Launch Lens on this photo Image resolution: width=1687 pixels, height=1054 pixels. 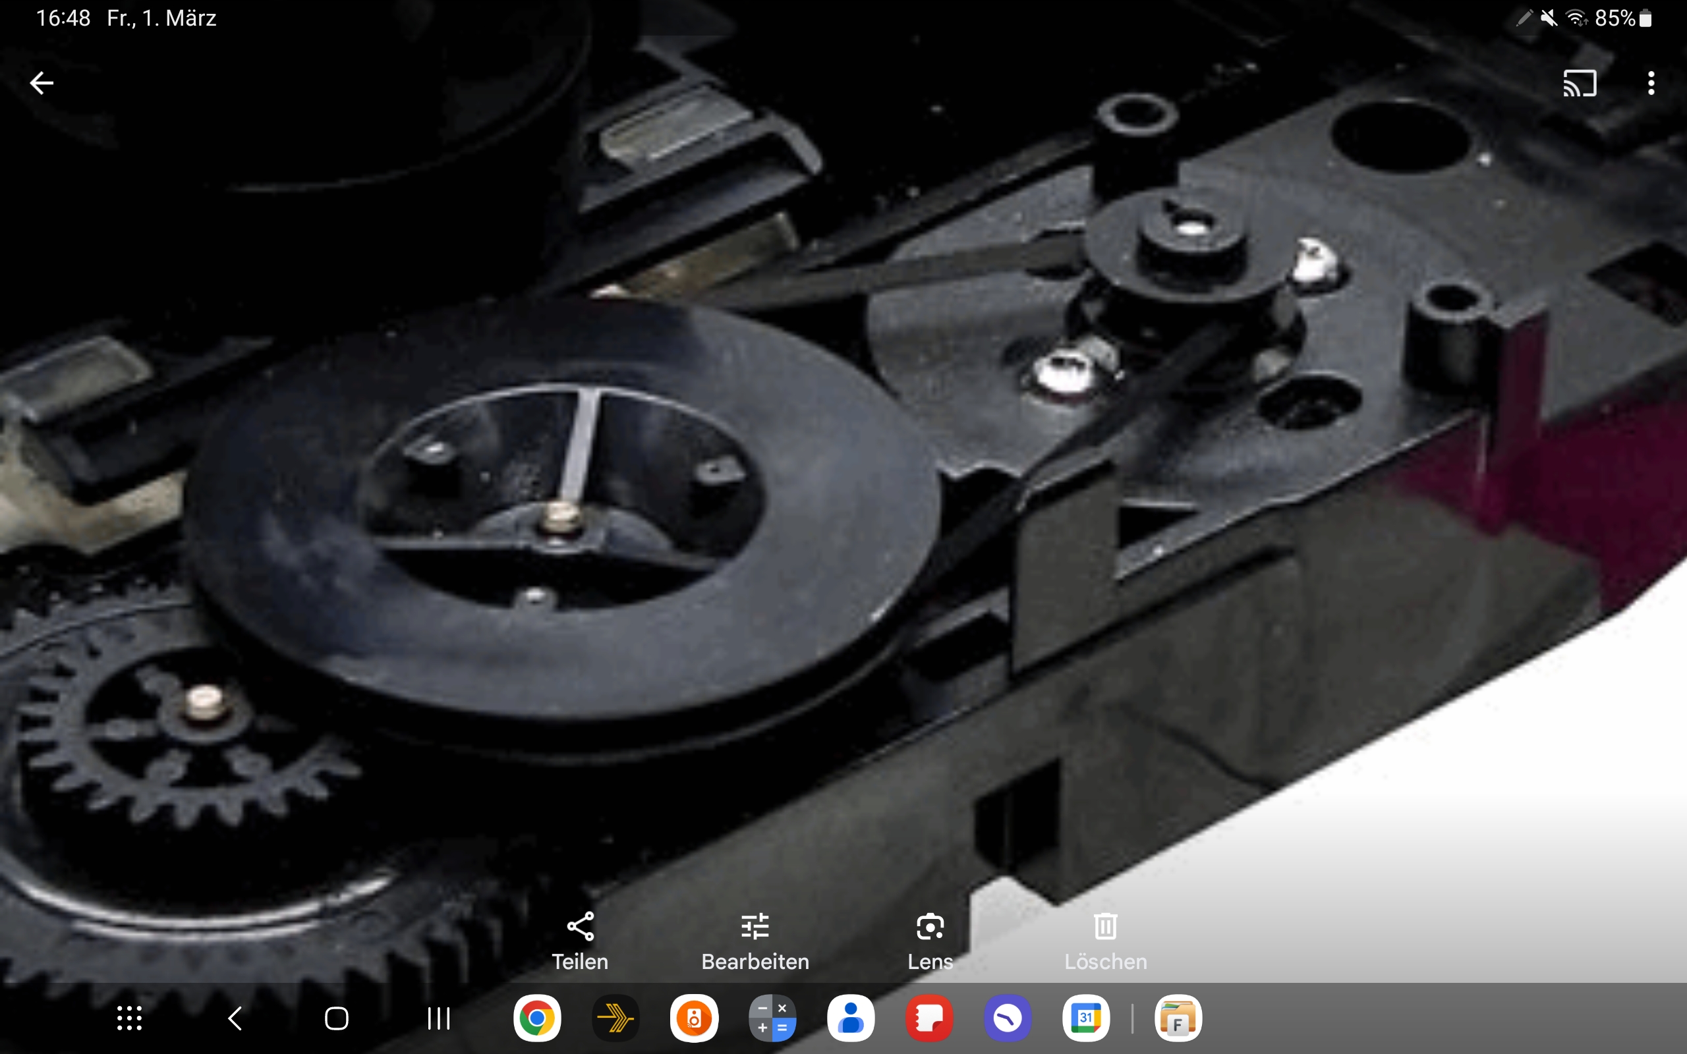click(x=930, y=941)
